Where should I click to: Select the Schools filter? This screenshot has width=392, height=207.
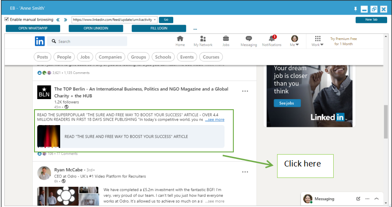tap(163, 57)
